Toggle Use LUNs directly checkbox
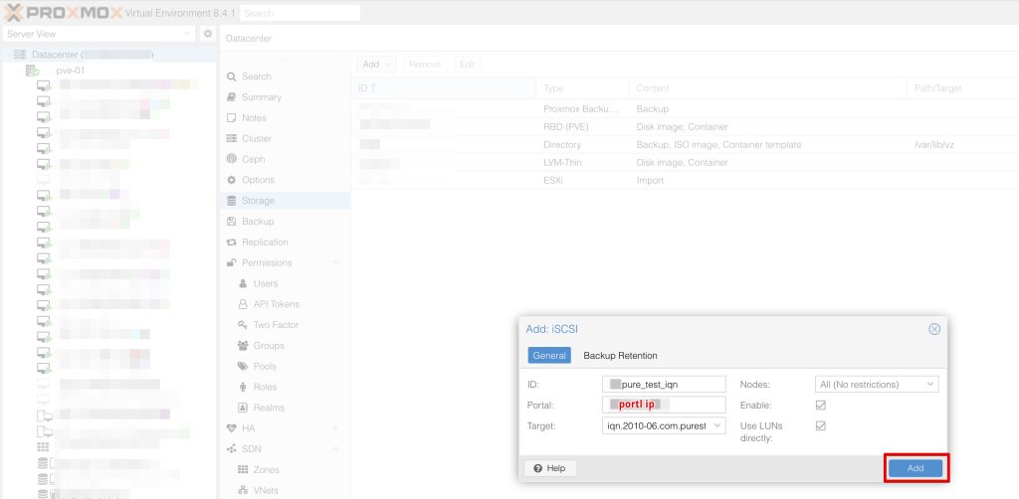Screen dimensions: 1019x499 click(x=821, y=425)
